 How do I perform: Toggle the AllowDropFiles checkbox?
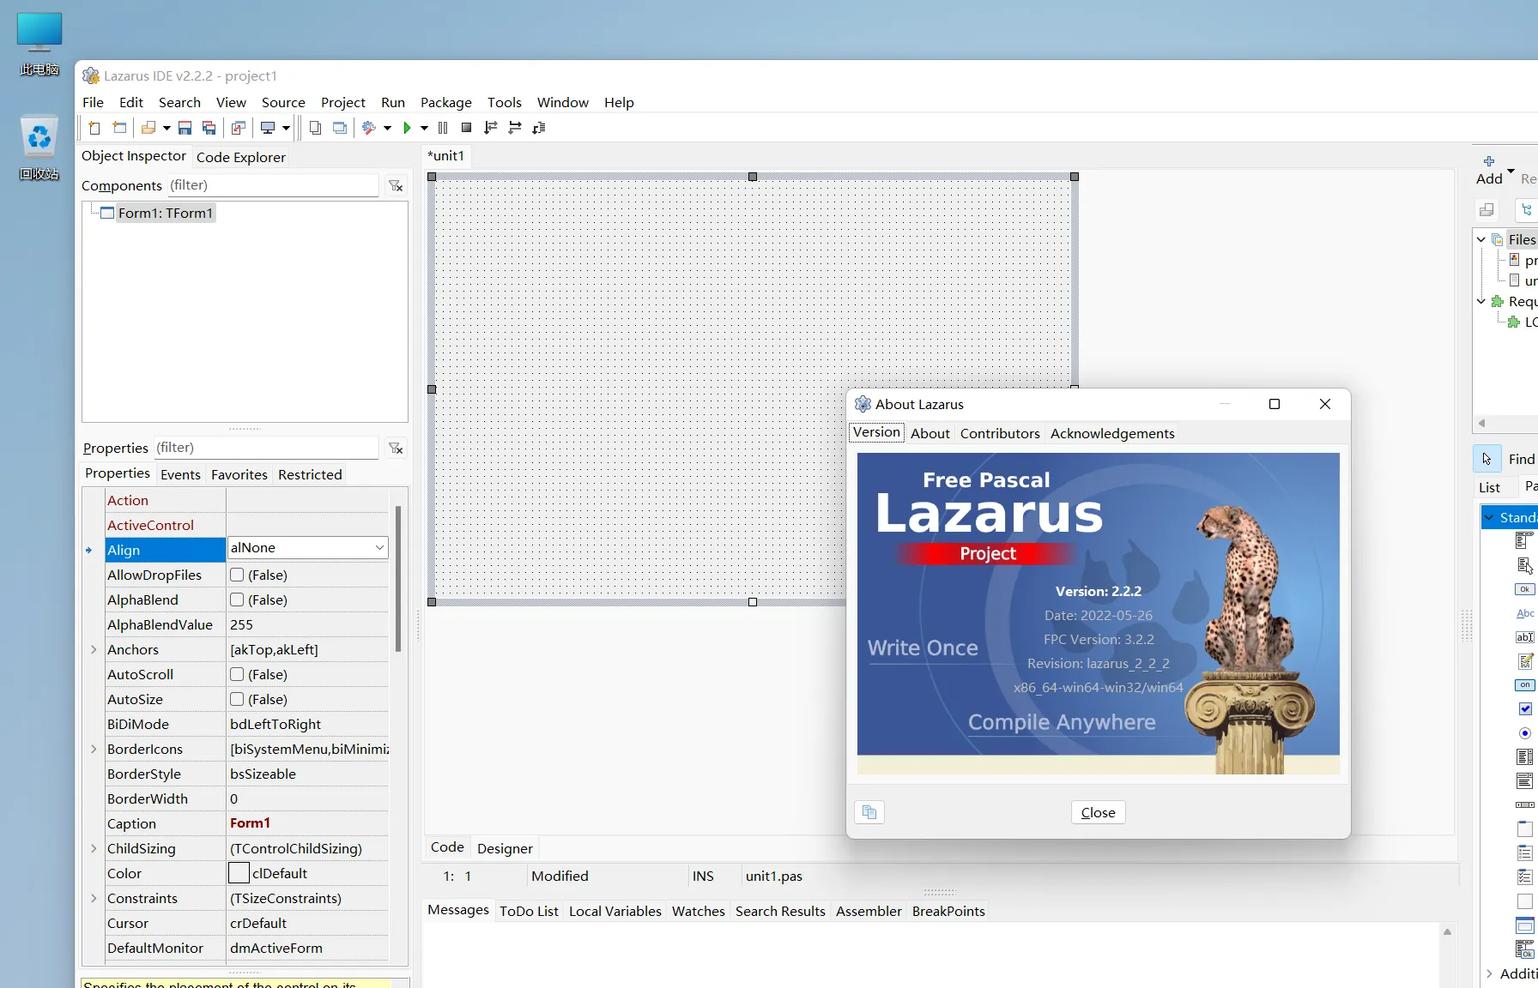237,575
